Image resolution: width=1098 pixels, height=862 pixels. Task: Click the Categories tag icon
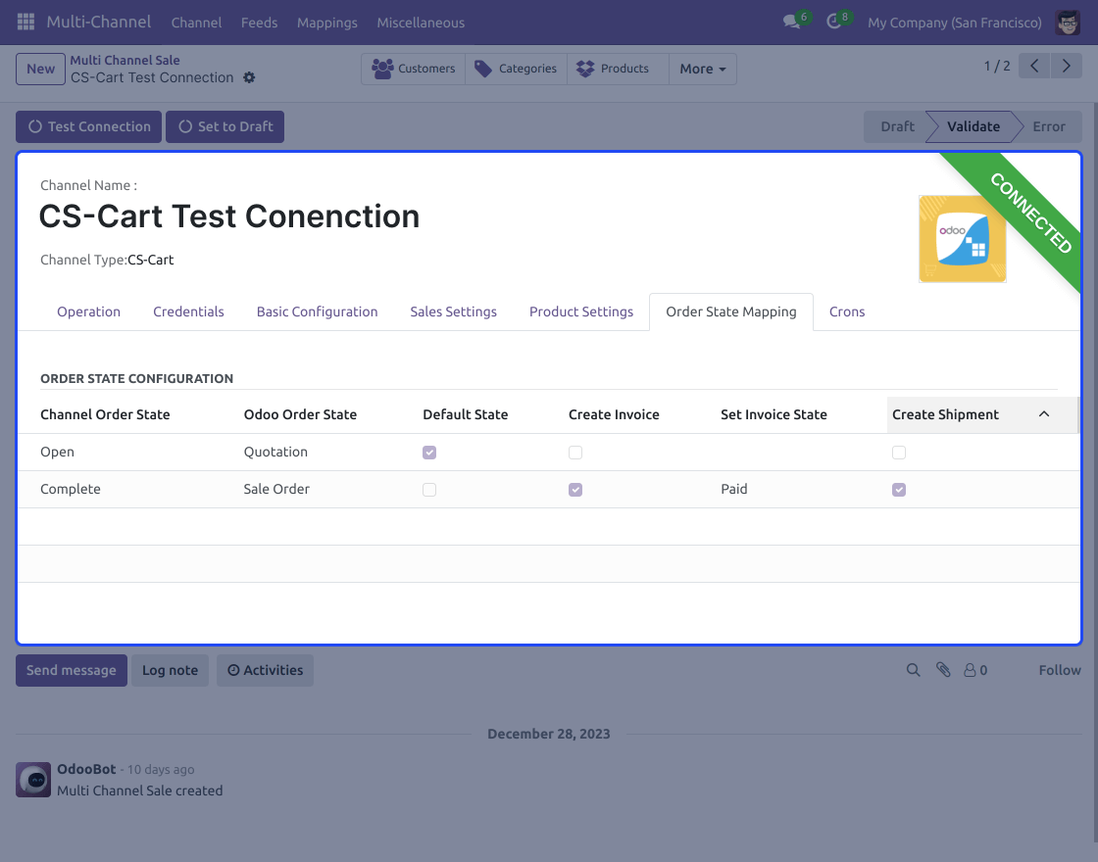point(483,69)
